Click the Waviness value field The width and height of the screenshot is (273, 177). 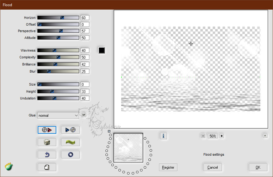pyautogui.click(x=85, y=50)
